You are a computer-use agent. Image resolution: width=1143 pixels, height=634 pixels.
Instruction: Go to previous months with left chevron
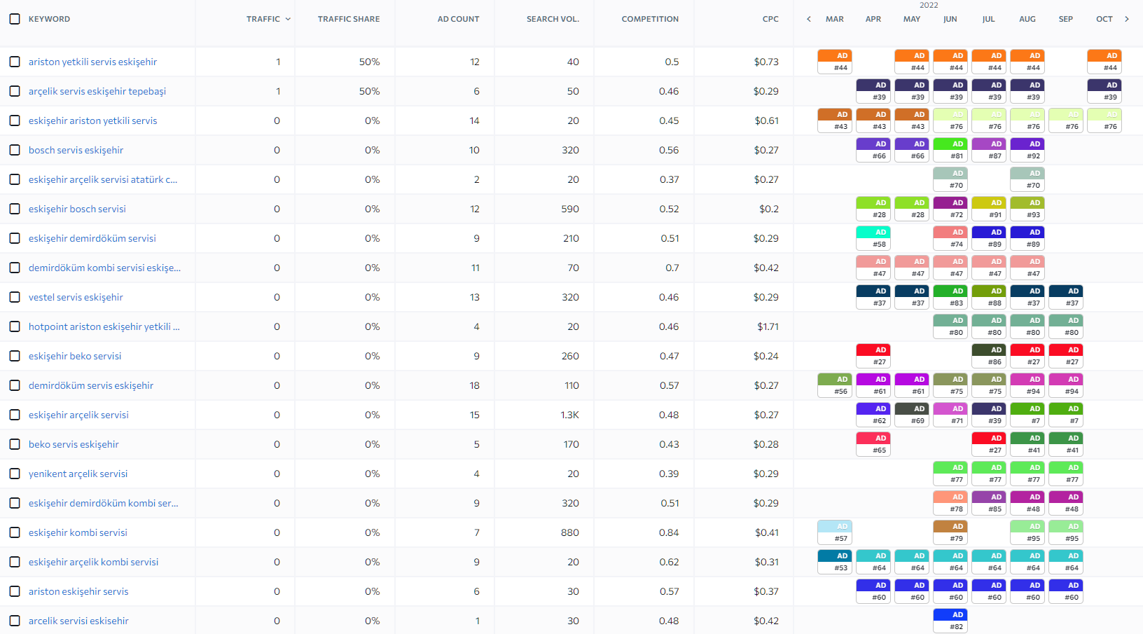(x=809, y=19)
